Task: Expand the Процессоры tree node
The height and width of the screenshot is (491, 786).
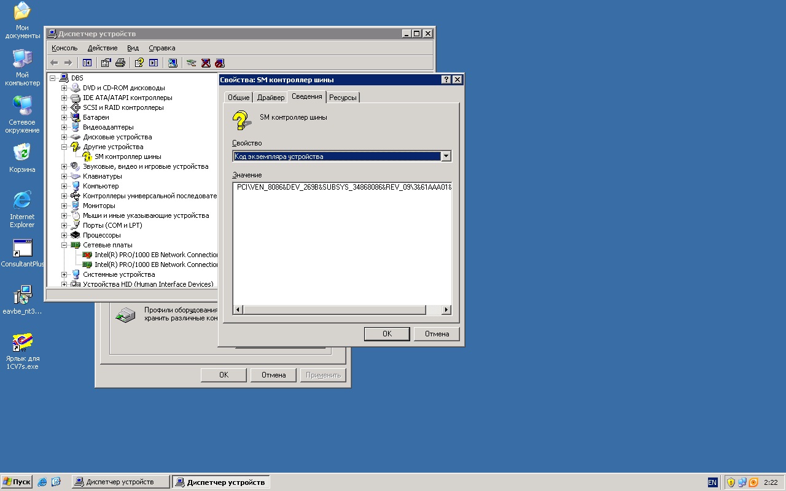Action: (64, 235)
